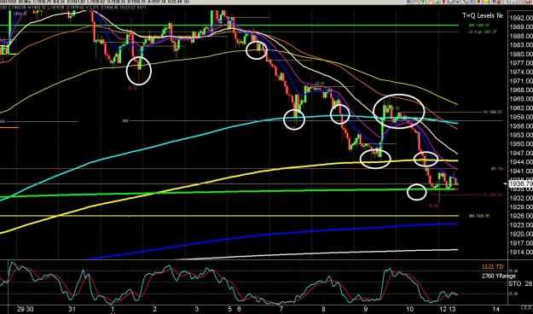Click the 1959.00 price axis label

click(x=521, y=117)
